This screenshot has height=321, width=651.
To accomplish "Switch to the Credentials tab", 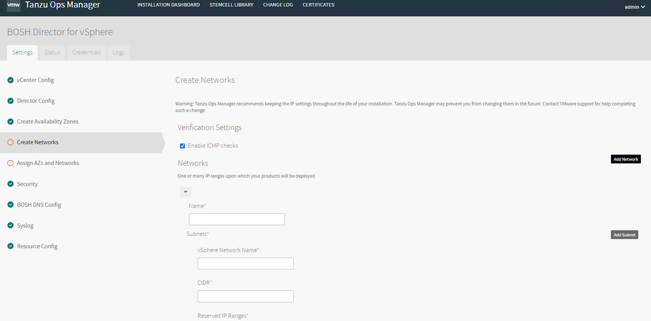I will tap(86, 52).
